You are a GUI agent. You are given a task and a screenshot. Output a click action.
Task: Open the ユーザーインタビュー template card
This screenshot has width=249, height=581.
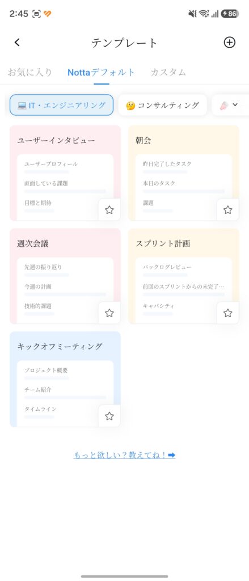point(65,173)
